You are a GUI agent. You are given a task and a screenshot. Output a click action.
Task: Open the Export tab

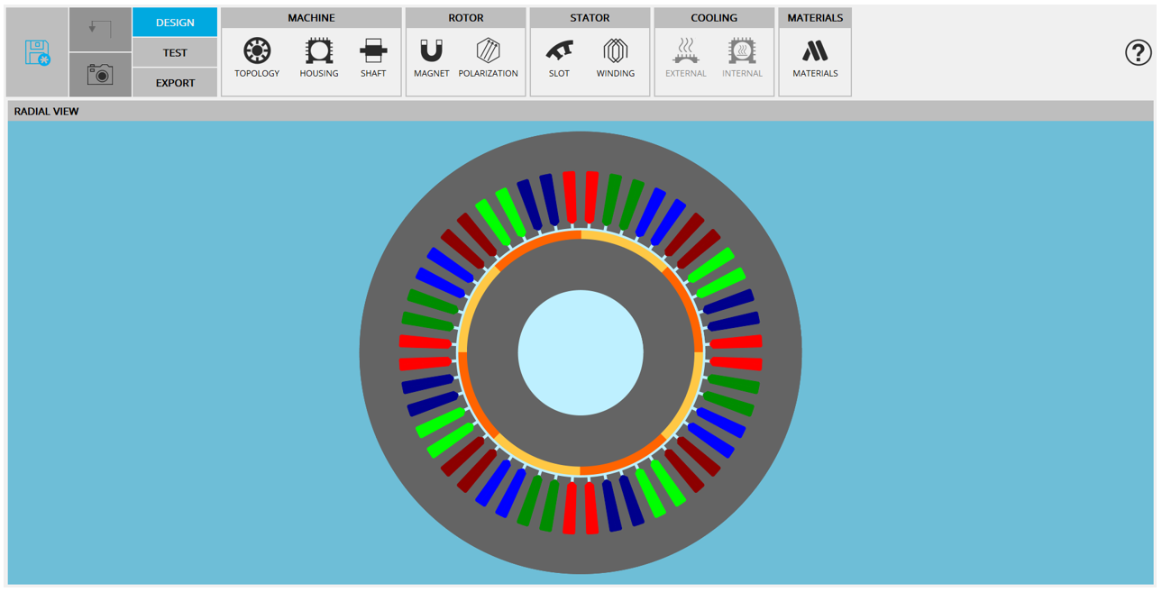tap(175, 83)
